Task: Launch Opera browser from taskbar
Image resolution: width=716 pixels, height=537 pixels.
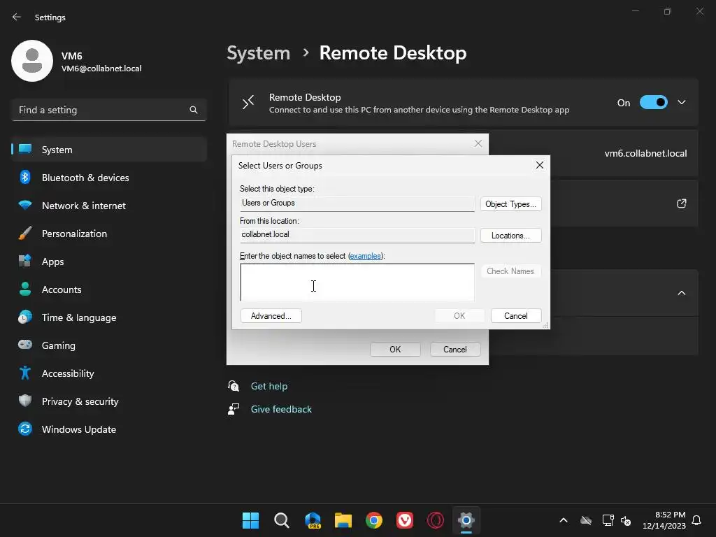Action: tap(436, 520)
